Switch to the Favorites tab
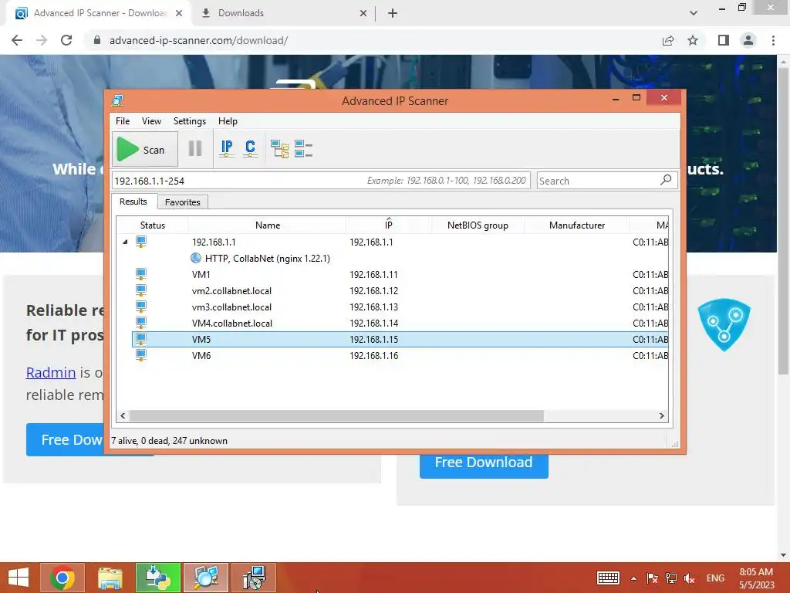Image resolution: width=790 pixels, height=593 pixels. (182, 202)
